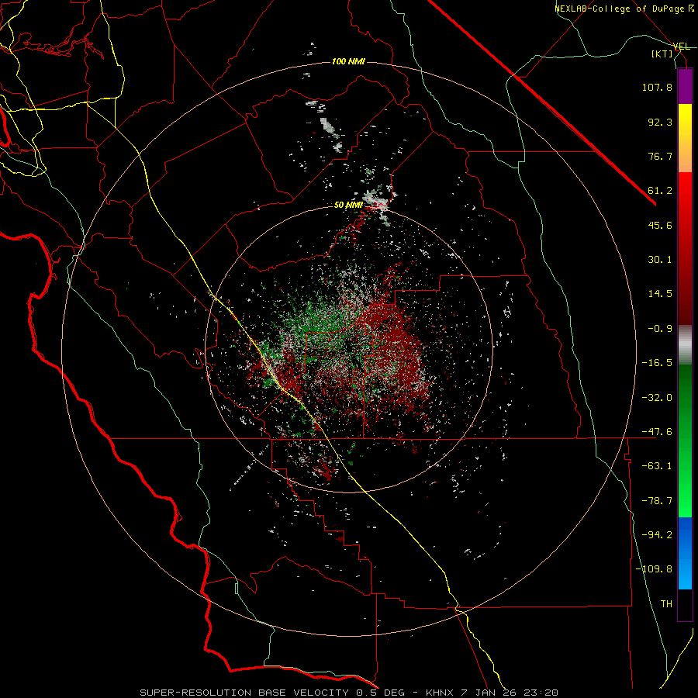The height and width of the screenshot is (698, 698).
Task: Click the -78.7 velocity scale value
Action: tap(657, 501)
